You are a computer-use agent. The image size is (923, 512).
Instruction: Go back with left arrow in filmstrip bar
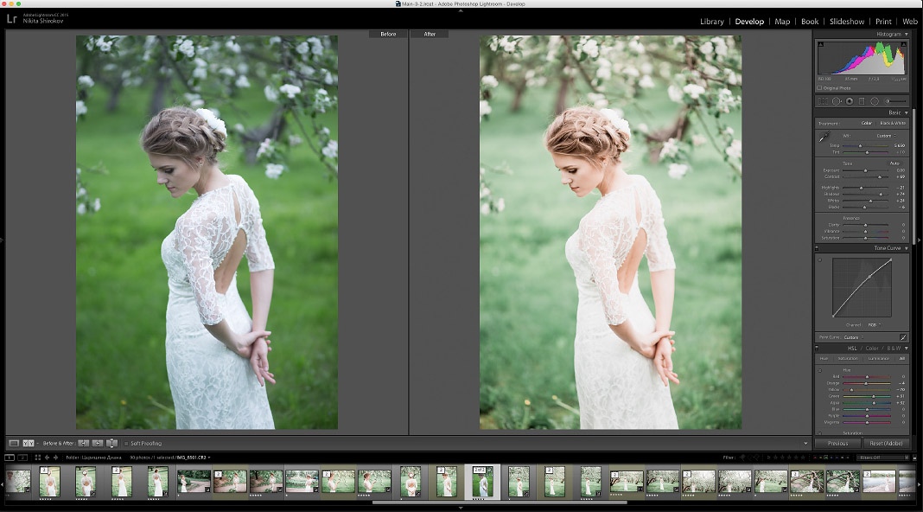(47, 458)
